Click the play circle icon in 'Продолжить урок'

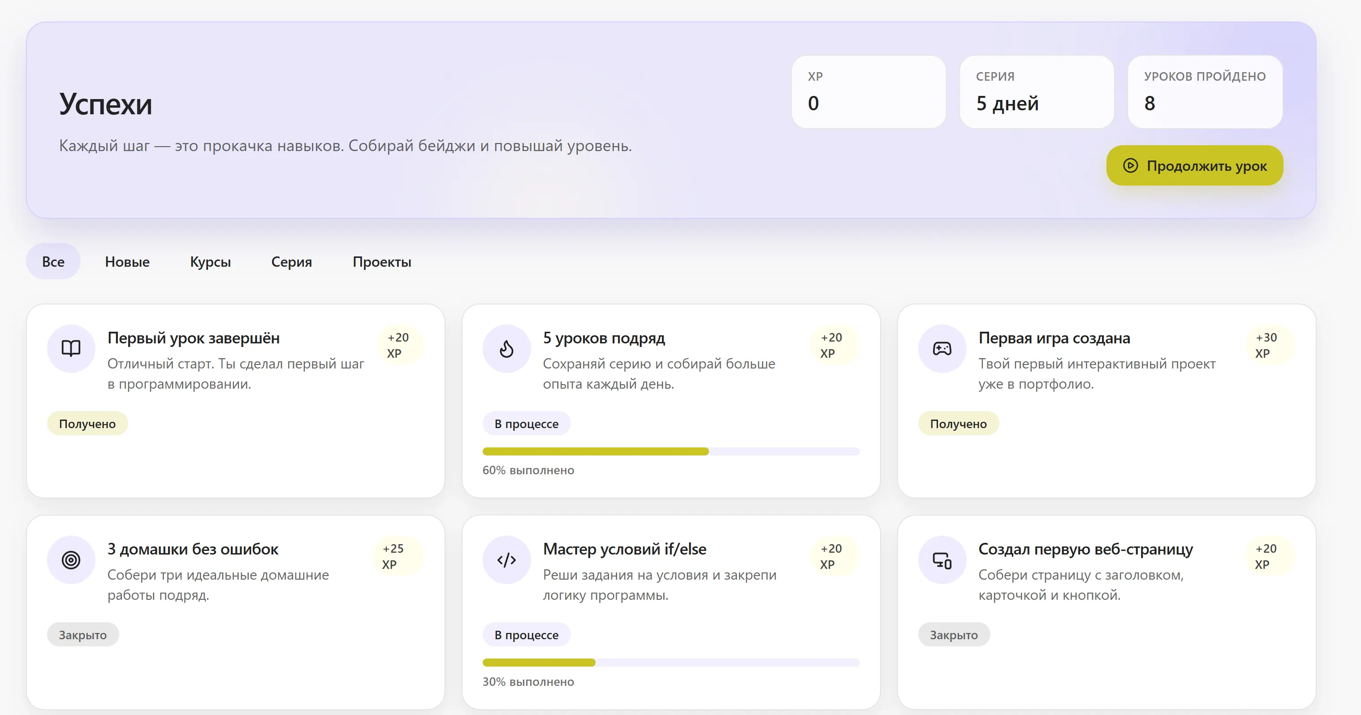(1130, 165)
